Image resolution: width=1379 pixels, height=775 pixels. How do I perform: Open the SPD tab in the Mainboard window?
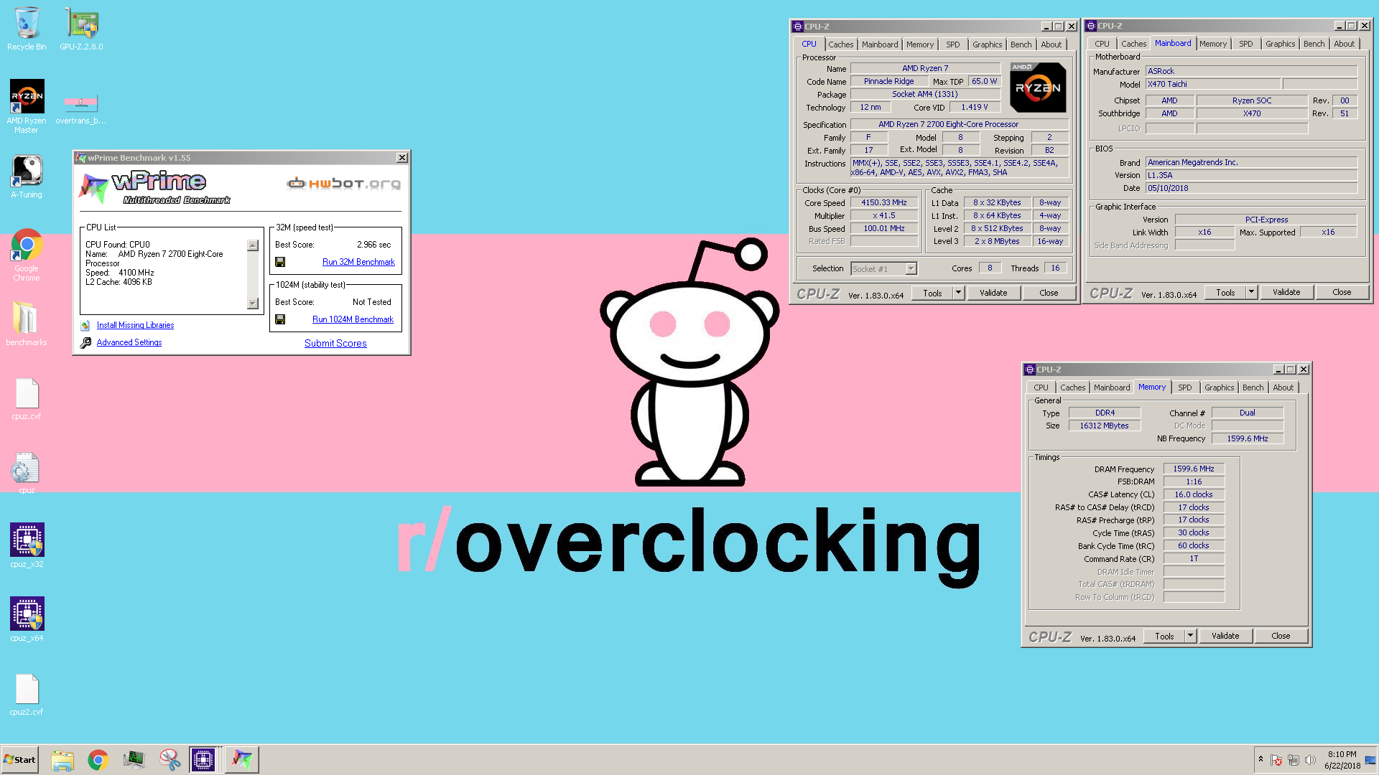click(x=1245, y=44)
